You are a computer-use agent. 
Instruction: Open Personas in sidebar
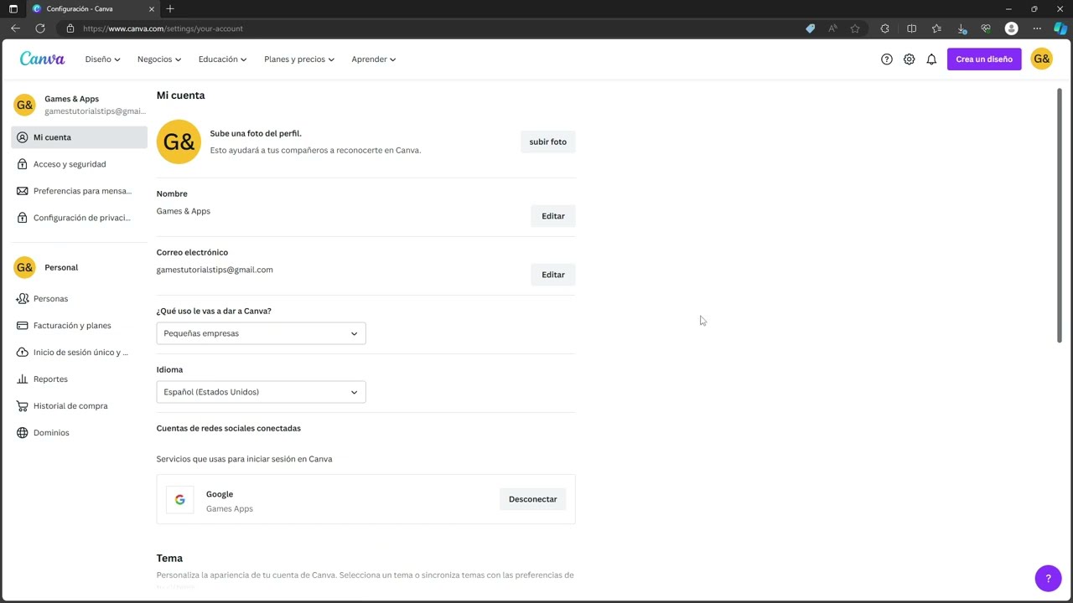80,298
